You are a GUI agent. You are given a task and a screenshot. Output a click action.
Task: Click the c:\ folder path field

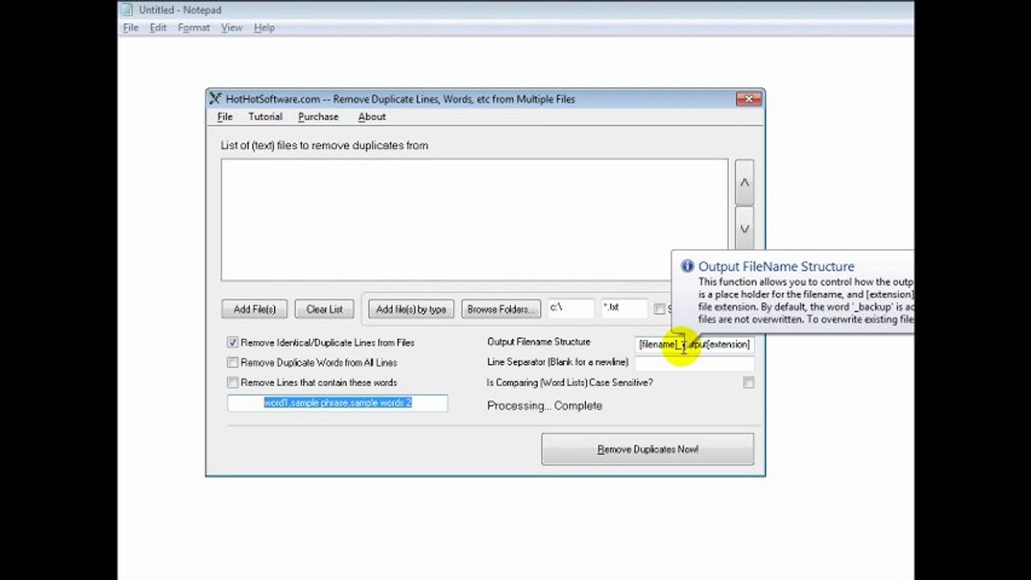coord(571,309)
